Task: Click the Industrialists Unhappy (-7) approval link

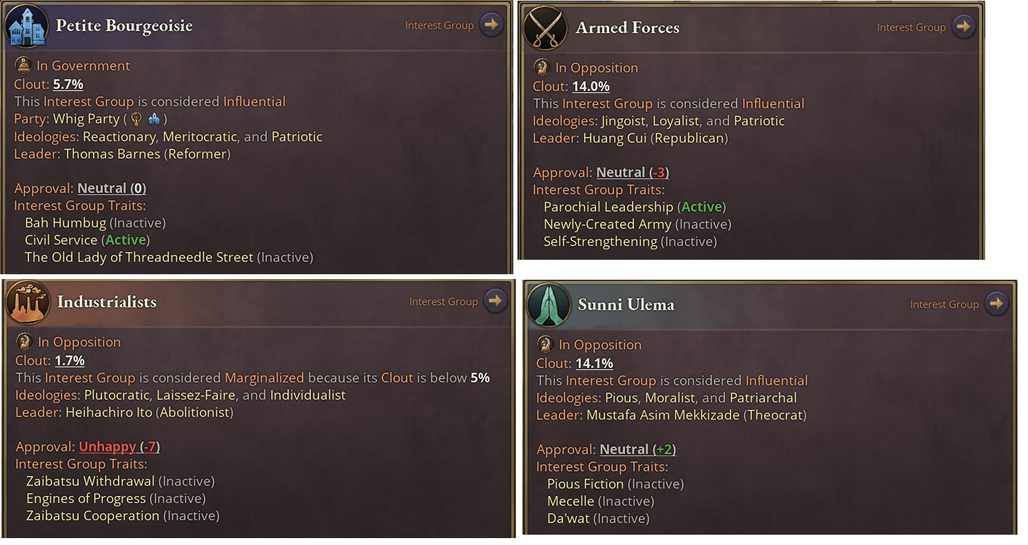Action: (119, 446)
